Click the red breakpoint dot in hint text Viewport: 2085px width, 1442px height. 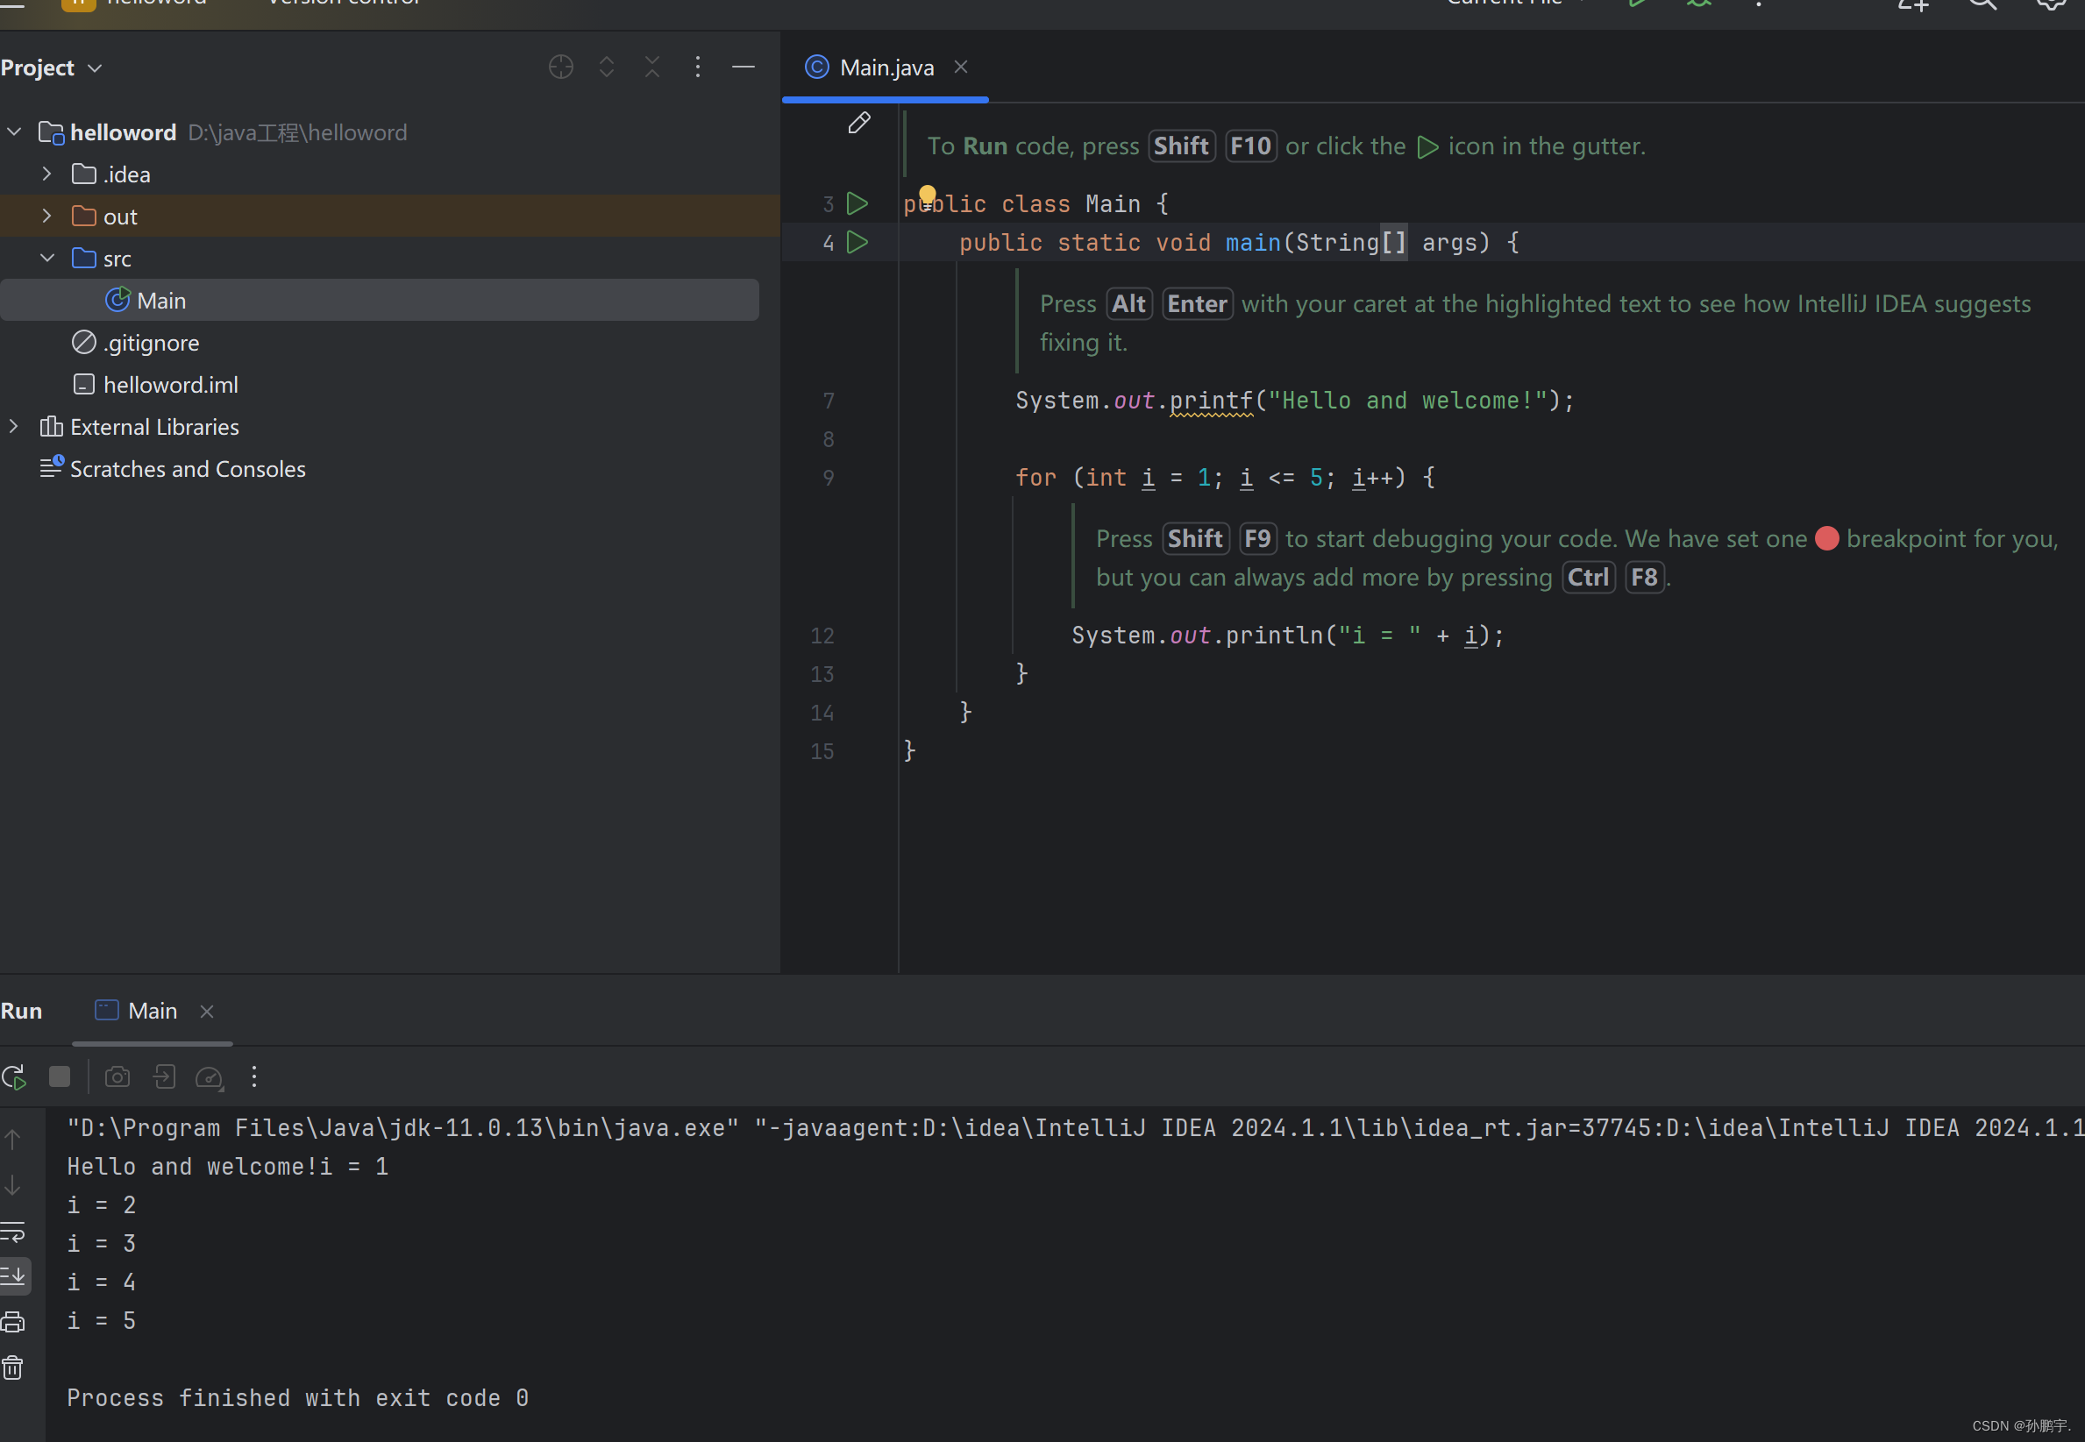tap(1826, 538)
